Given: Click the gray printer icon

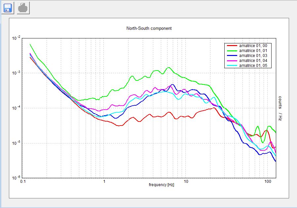Looking at the screenshot, I should click(x=23, y=8).
